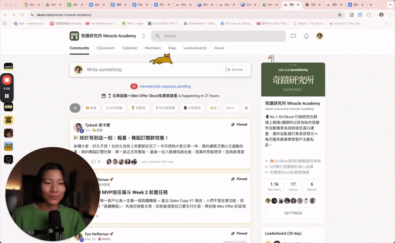Open the filter sort options icon
This screenshot has width=395, height=243.
246,108
